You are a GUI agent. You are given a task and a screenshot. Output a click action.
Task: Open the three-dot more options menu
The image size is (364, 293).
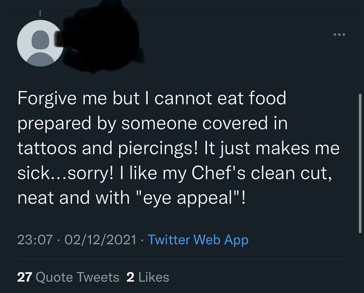[339, 35]
